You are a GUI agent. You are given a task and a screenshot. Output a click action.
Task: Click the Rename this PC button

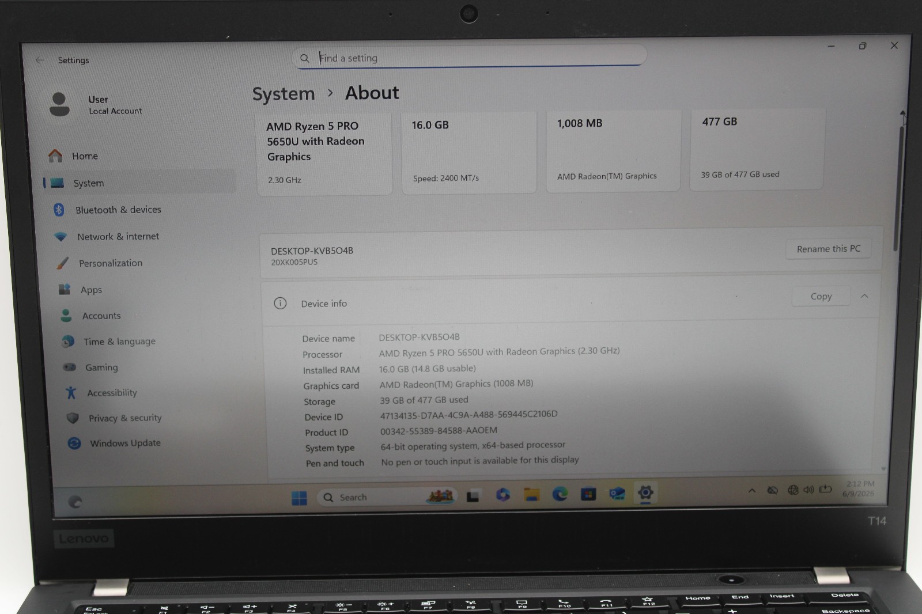[x=828, y=249]
